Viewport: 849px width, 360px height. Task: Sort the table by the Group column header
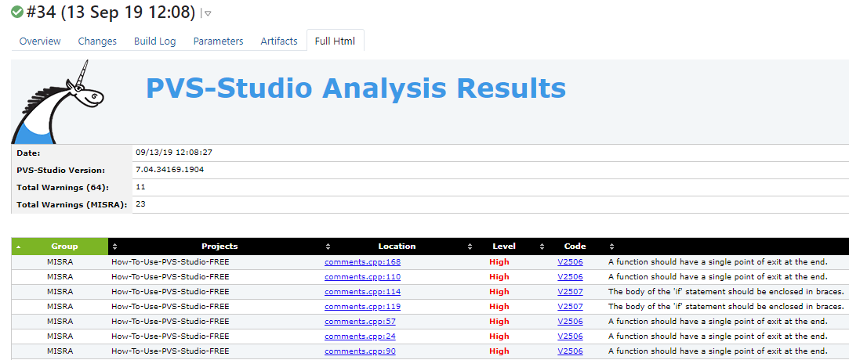(x=64, y=246)
